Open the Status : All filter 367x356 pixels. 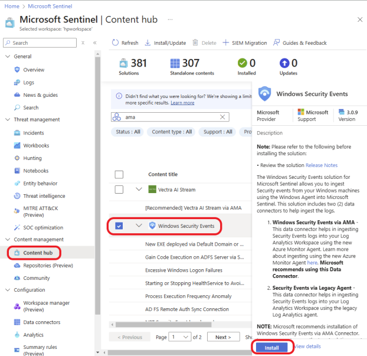[x=128, y=132]
